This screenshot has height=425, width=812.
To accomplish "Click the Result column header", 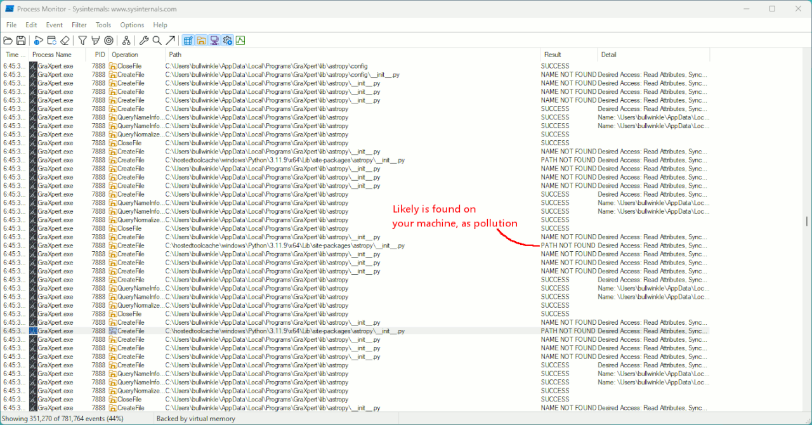I will point(569,55).
